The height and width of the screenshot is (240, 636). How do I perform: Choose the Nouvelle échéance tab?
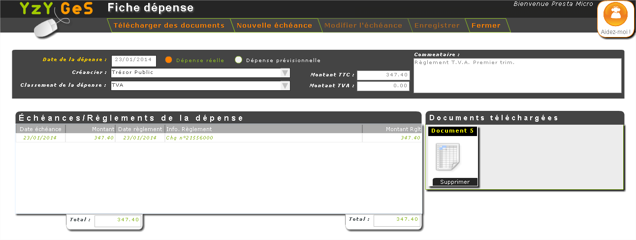(x=274, y=25)
